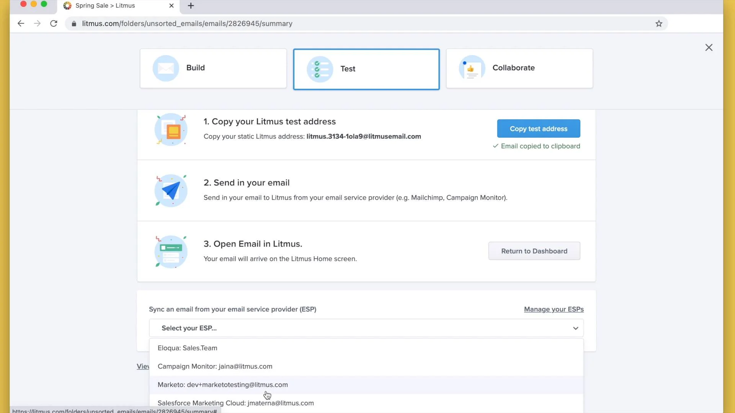Image resolution: width=735 pixels, height=413 pixels.
Task: Close the Spring Sale > Litmus tab
Action: click(171, 6)
